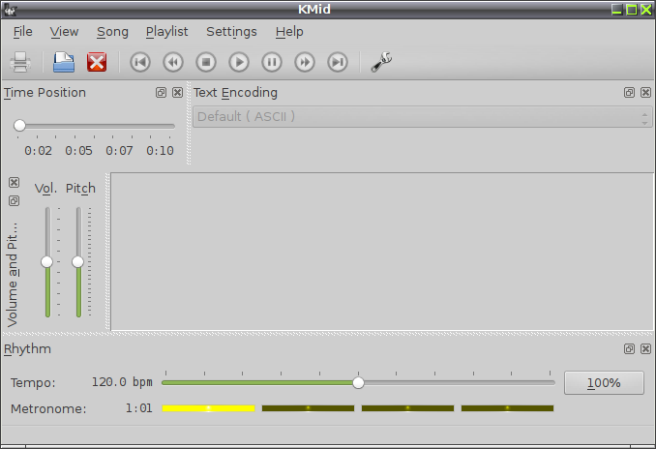Float the Time Position panel
The image size is (656, 449).
161,93
